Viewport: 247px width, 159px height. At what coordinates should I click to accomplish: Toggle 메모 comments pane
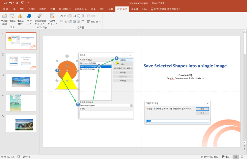coord(225,157)
